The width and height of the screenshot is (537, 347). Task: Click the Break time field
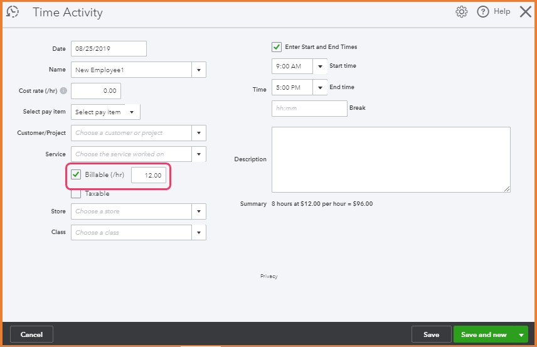[x=309, y=109]
